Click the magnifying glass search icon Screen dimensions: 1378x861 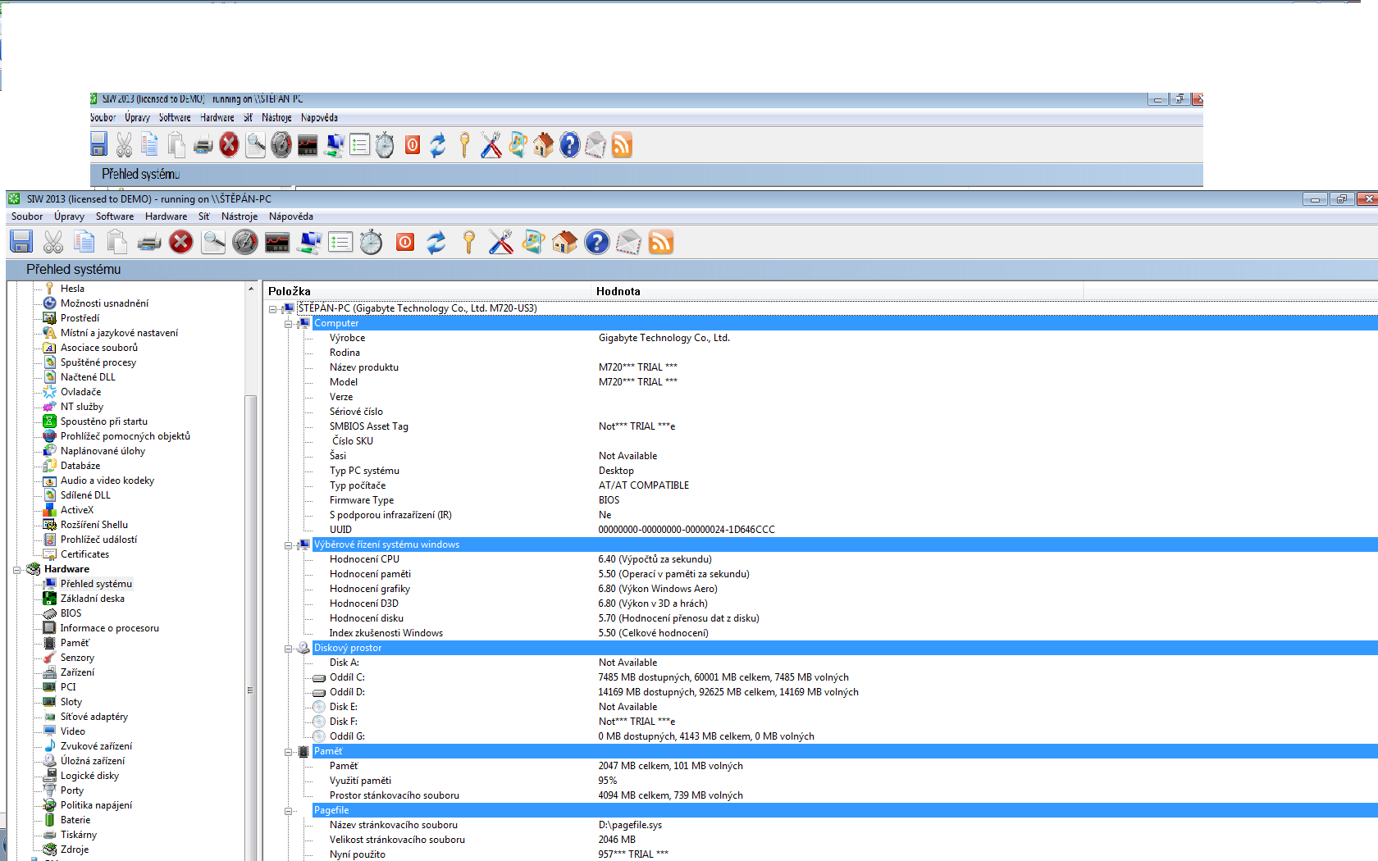point(213,242)
